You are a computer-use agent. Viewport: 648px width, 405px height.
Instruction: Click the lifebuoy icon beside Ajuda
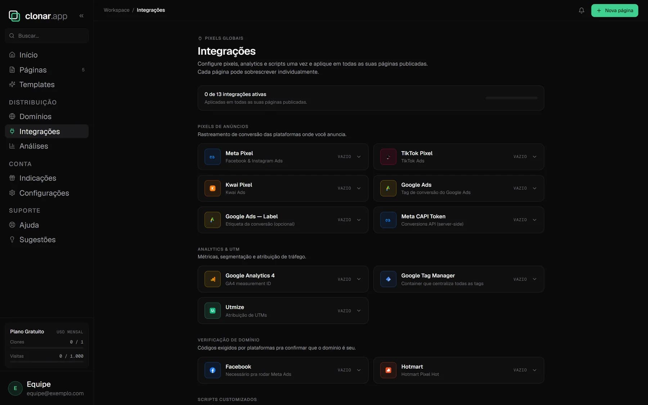[12, 225]
